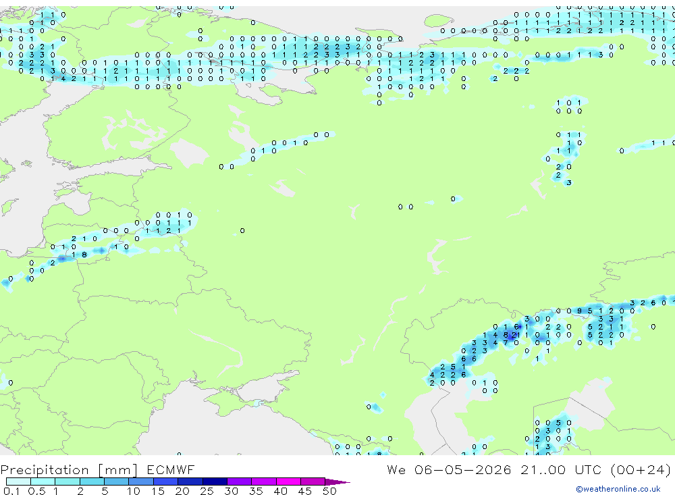Open the weatheronline.co.uk copyright link
675x495 pixels.
[618, 489]
